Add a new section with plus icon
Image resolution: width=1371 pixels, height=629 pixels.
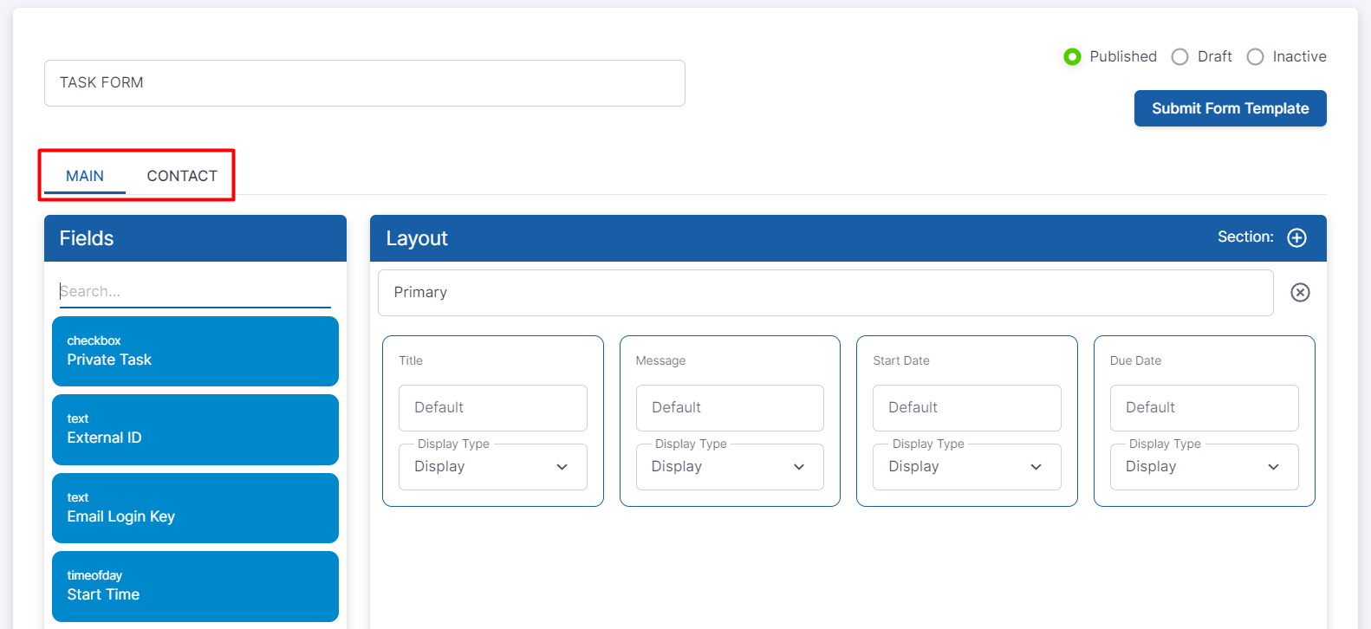pyautogui.click(x=1296, y=237)
